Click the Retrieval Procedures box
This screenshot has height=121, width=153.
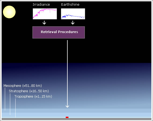tap(59, 32)
